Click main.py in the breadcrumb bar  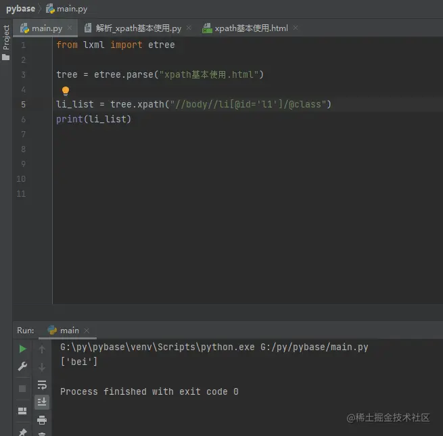pos(67,9)
